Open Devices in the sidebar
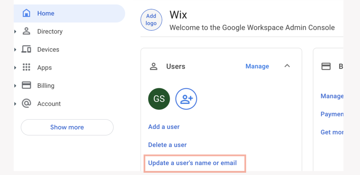The image size is (360, 175). pyautogui.click(x=48, y=50)
